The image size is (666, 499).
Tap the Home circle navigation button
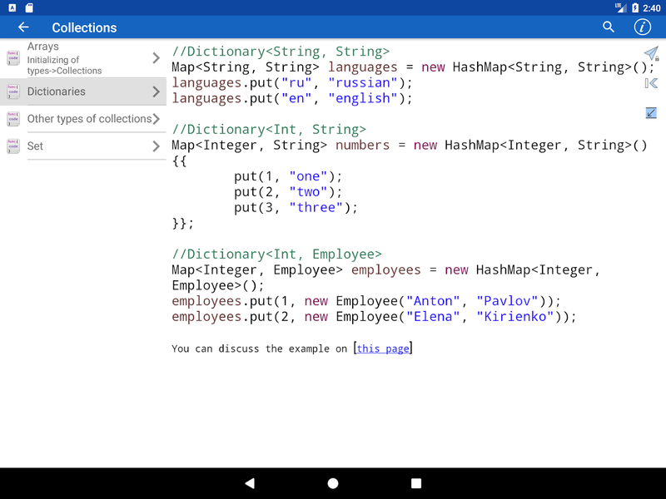click(332, 483)
